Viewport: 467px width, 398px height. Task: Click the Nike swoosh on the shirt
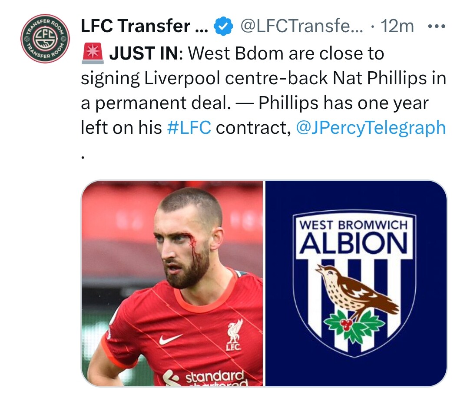coord(170,339)
